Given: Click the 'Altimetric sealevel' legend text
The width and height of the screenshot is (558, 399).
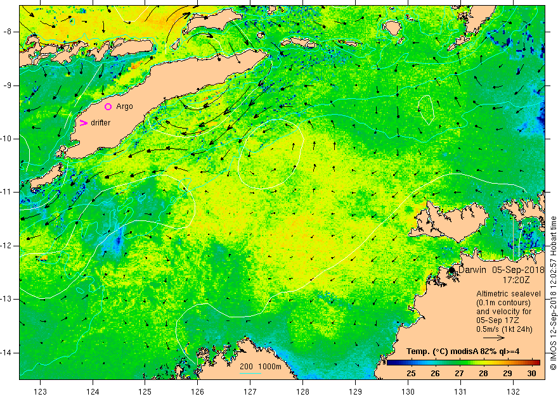Looking at the screenshot, I should pyautogui.click(x=509, y=294).
